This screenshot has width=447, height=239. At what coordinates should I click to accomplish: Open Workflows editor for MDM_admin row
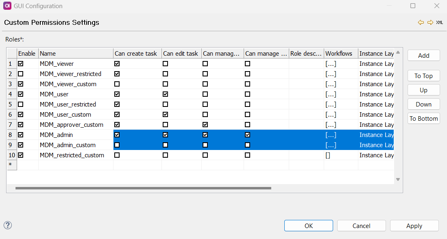click(330, 135)
